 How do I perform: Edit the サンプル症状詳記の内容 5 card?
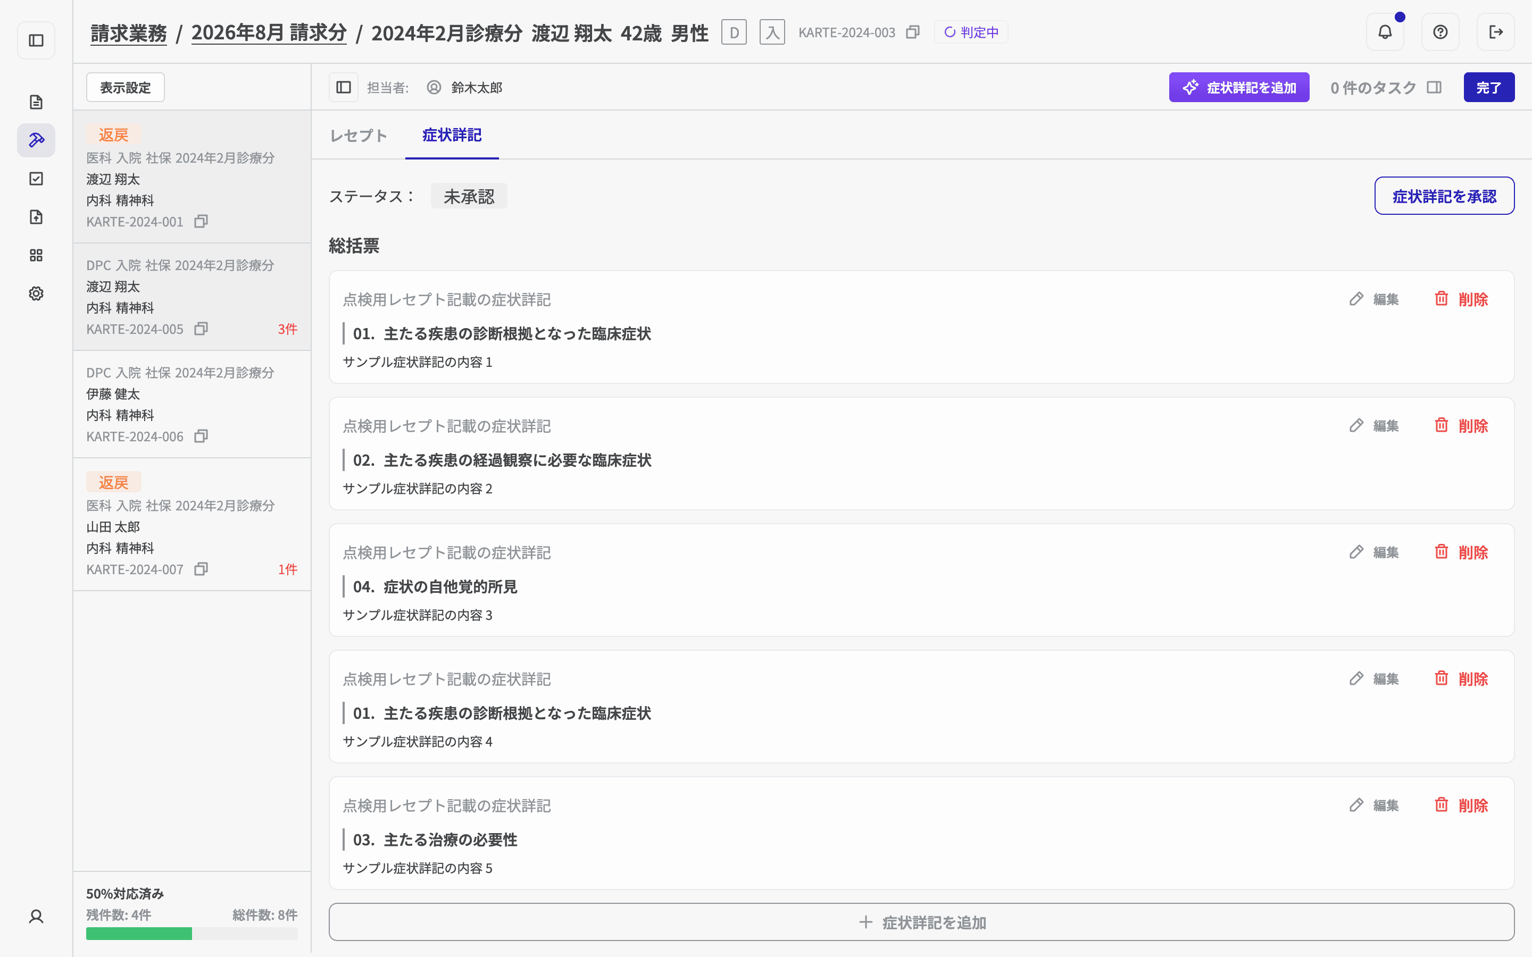(x=1373, y=805)
